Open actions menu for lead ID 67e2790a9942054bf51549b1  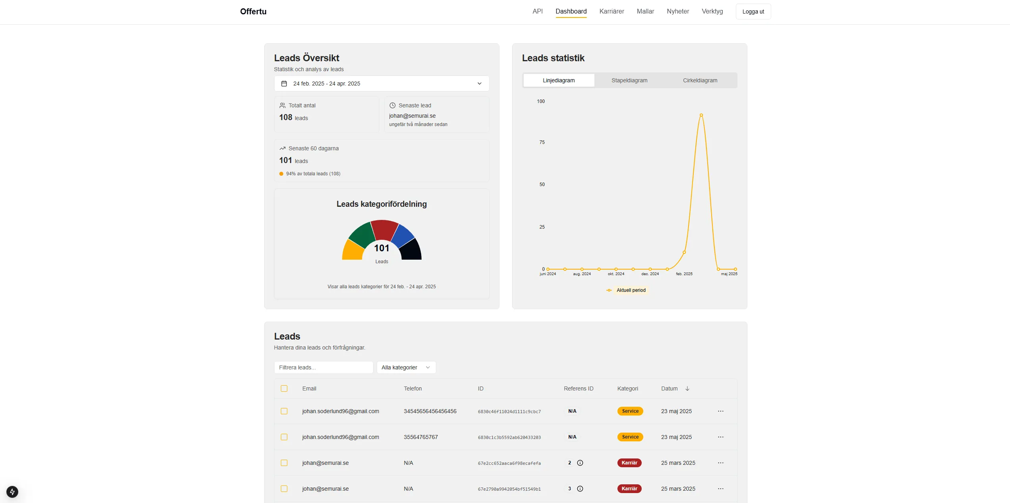(x=721, y=489)
